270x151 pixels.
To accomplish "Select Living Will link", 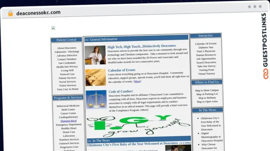I will point(67,70).
